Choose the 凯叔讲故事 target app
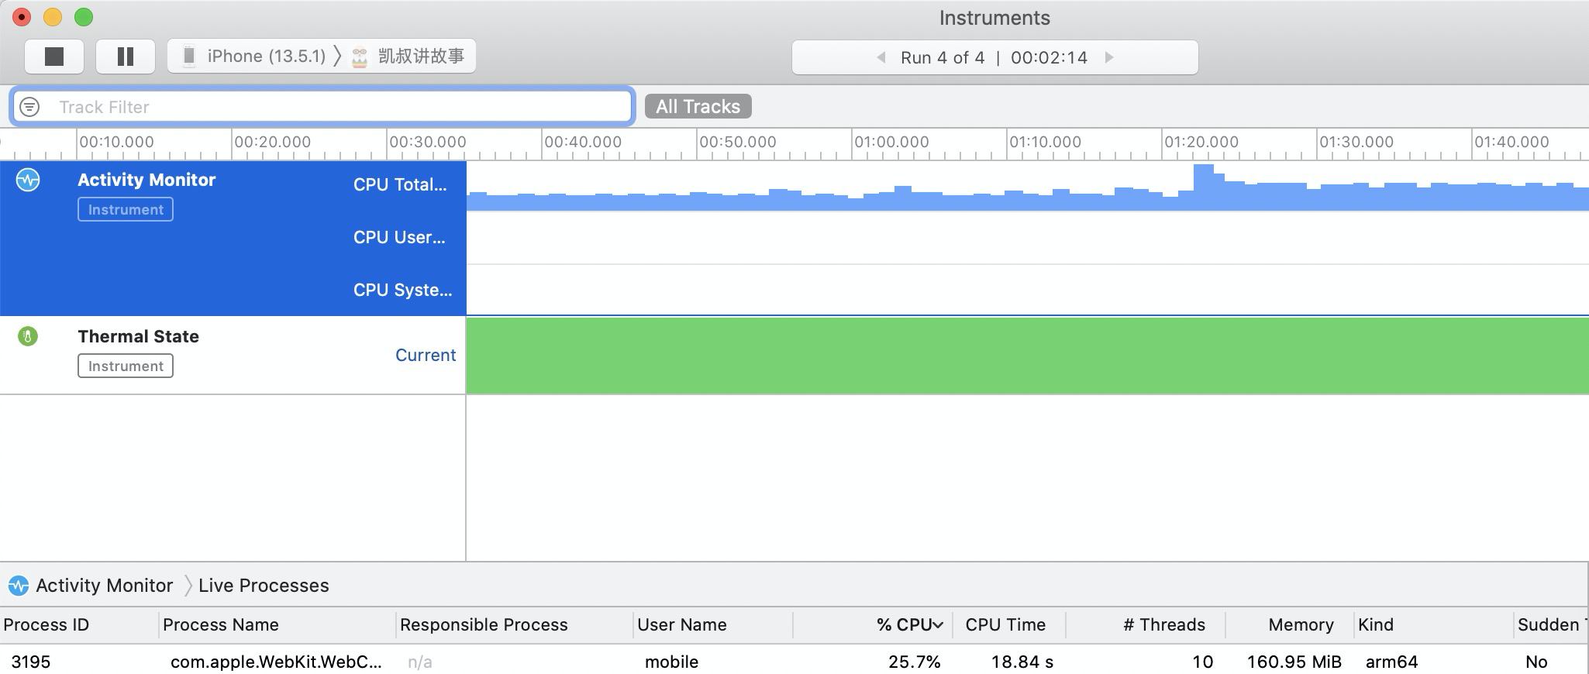 click(x=408, y=57)
